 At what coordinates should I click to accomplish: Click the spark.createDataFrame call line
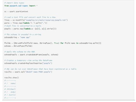click(x=31, y=55)
